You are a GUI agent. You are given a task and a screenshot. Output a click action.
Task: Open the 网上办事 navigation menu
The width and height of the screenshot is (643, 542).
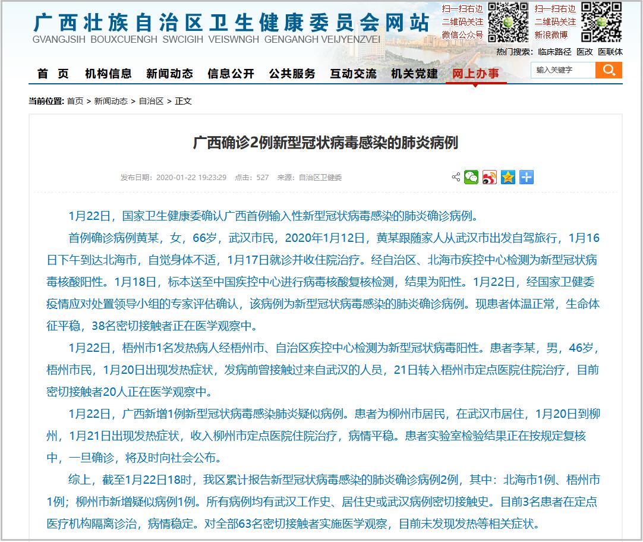click(475, 74)
